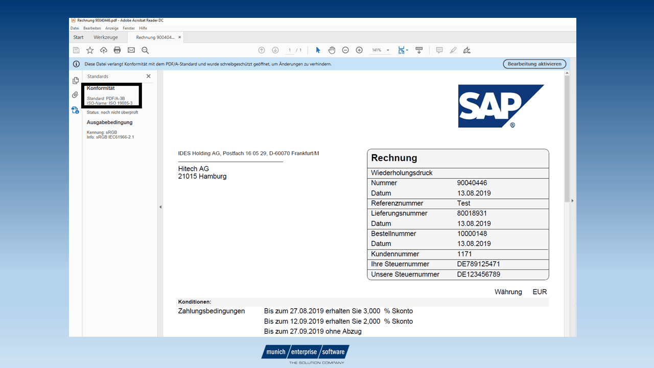Open the page thumbnails sidebar icon
This screenshot has width=654, height=368.
pos(76,81)
